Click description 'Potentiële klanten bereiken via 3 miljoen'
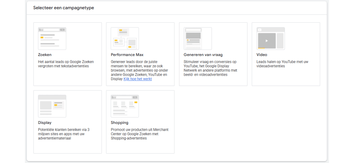 tap(64, 134)
